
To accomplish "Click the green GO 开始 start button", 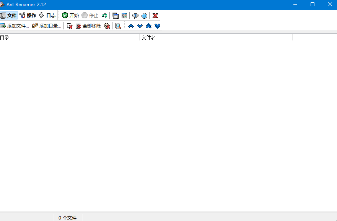I will 70,15.
